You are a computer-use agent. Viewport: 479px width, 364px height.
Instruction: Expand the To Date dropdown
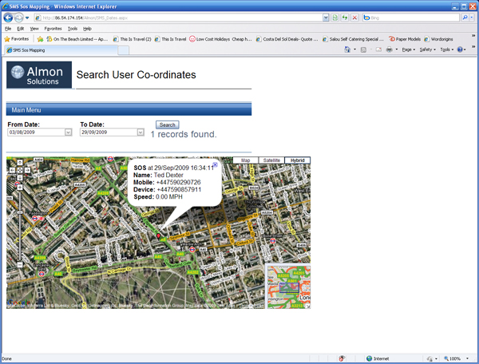click(141, 133)
